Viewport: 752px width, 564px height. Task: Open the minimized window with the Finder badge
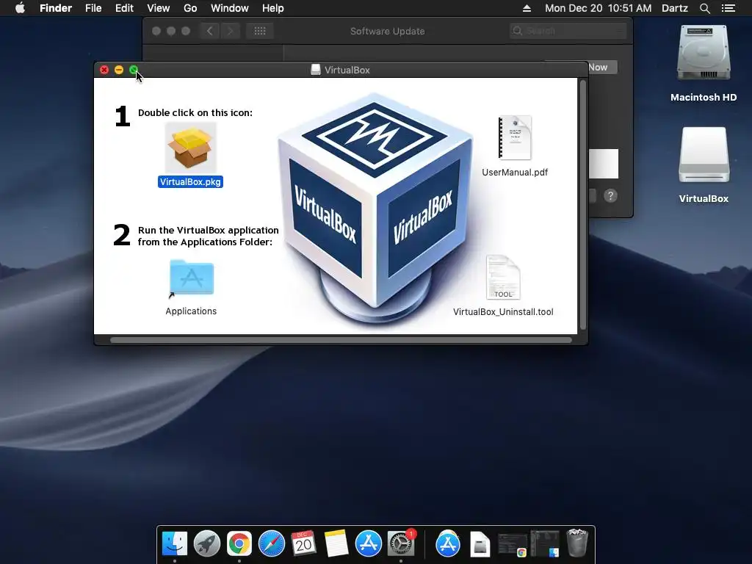[545, 544]
